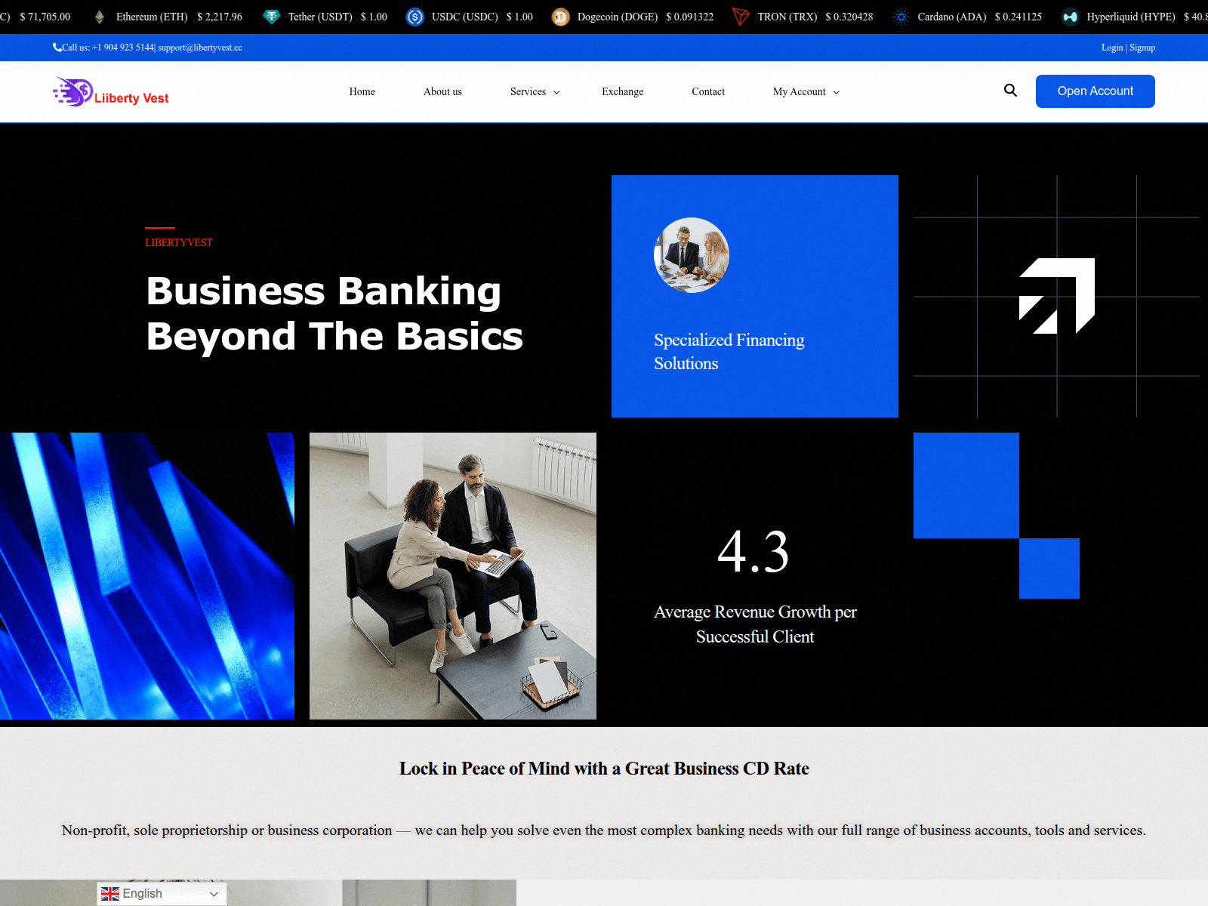Click the Hyperliquid icon in ticker
This screenshot has height=906, width=1208.
[1070, 17]
